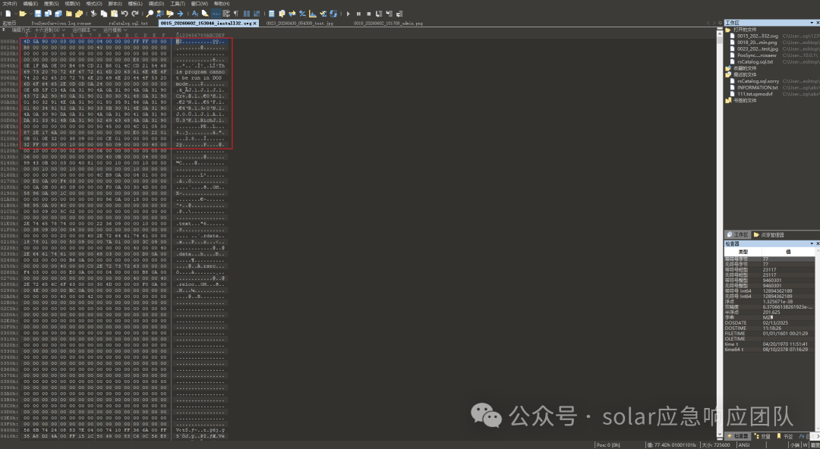Screen dimensions: 820x449
Task: Toggle paragraph whitespace marker icon
Action: coord(236,14)
